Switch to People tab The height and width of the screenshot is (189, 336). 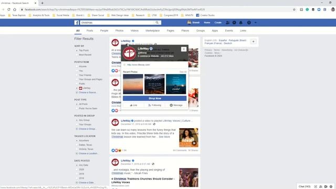click(x=104, y=30)
